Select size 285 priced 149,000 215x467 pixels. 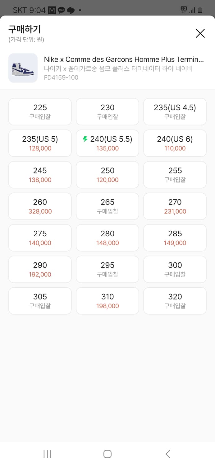pos(175,238)
